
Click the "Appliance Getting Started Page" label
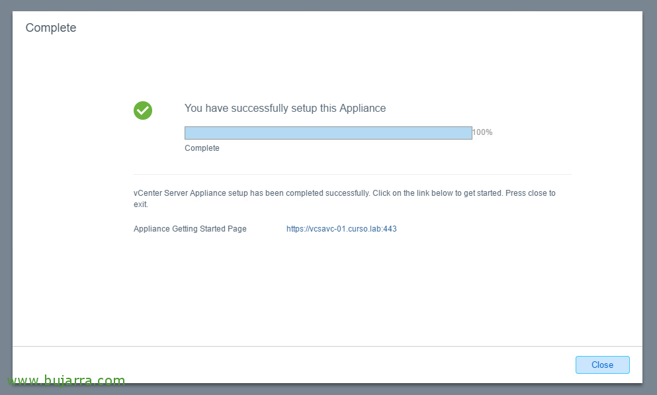(x=190, y=229)
